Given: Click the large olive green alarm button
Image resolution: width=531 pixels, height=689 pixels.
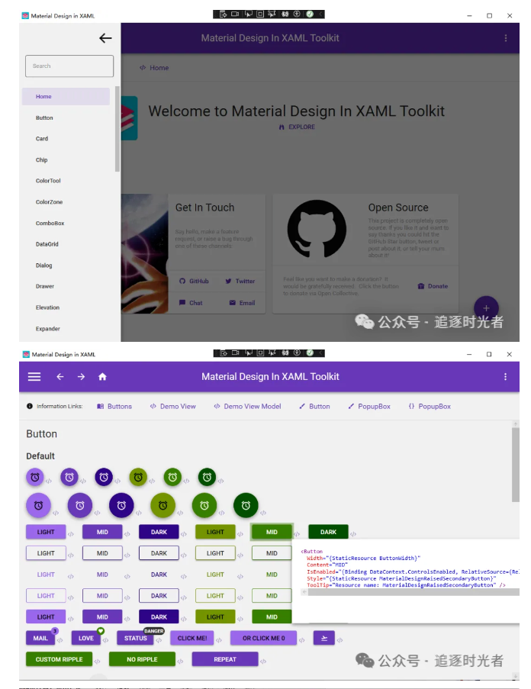Looking at the screenshot, I should (163, 505).
